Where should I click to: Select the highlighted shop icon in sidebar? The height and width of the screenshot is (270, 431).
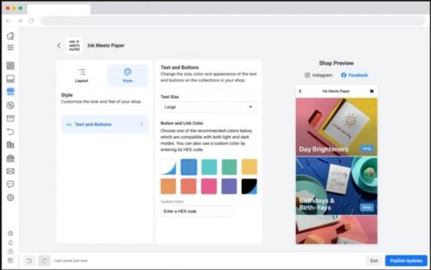pos(10,91)
